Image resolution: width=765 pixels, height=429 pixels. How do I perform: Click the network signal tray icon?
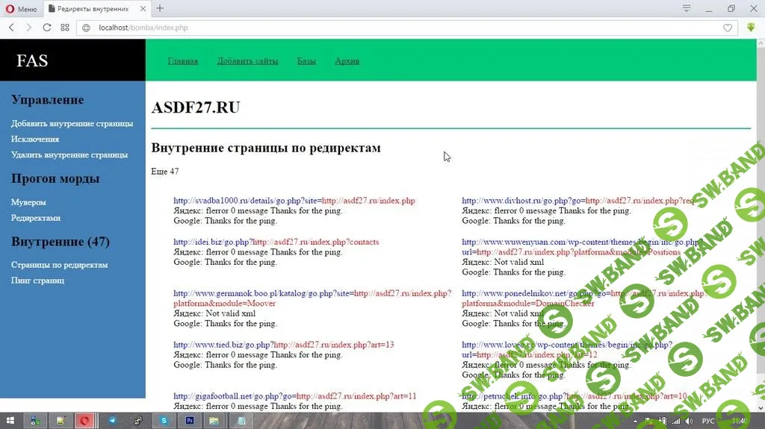click(675, 421)
